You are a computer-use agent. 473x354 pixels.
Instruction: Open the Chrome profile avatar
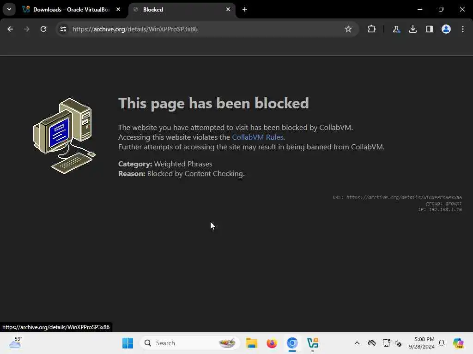click(446, 29)
